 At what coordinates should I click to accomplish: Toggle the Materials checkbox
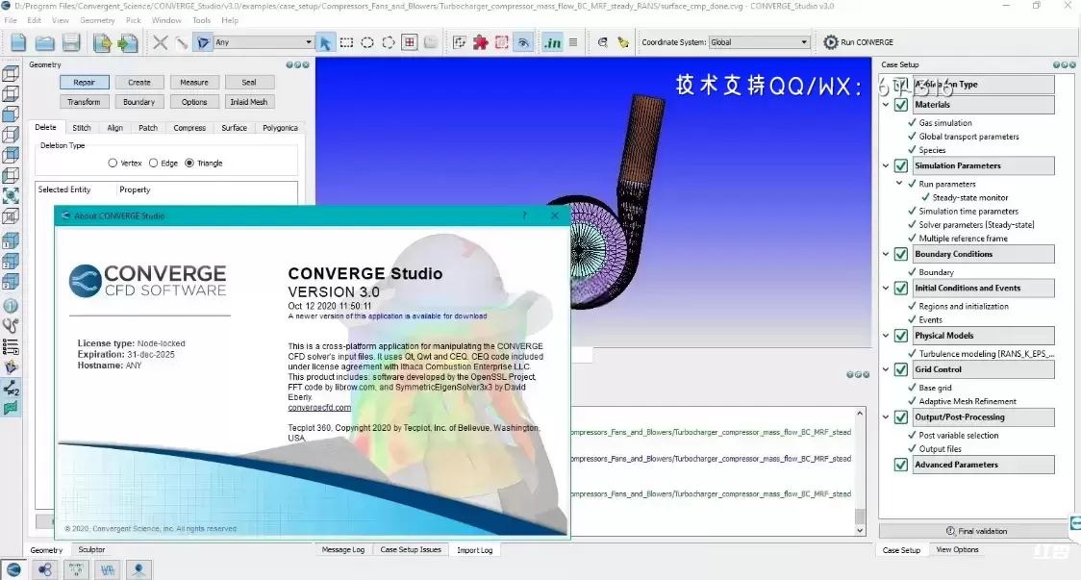pyautogui.click(x=900, y=105)
